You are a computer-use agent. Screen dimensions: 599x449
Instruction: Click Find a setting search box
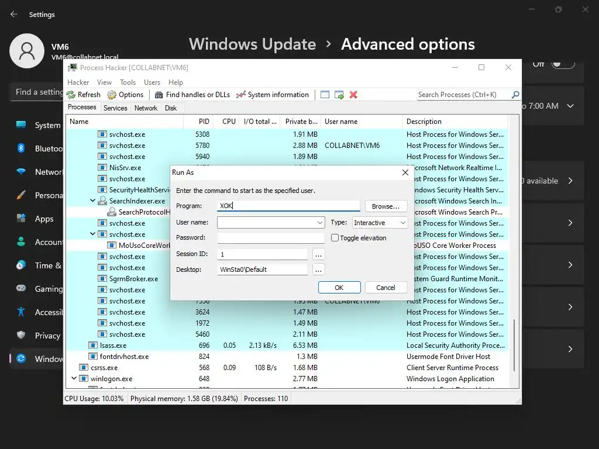coord(37,92)
